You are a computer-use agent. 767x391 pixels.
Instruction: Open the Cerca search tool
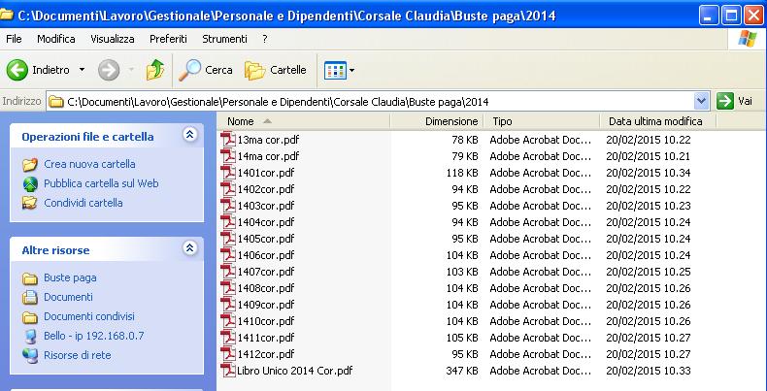[206, 70]
